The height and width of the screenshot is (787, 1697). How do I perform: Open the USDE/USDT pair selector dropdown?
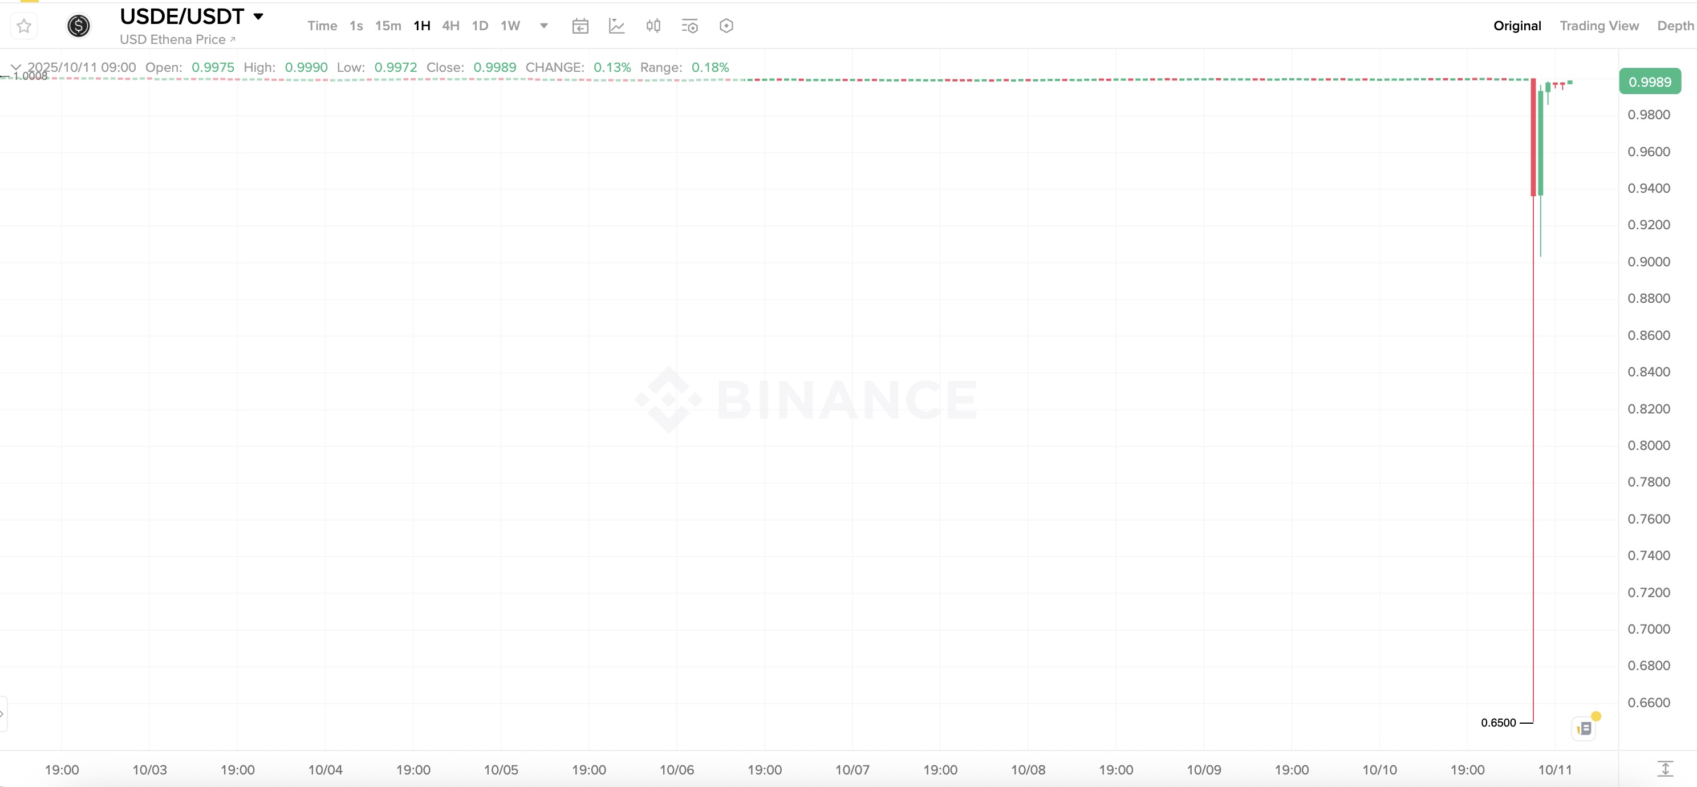tap(258, 17)
